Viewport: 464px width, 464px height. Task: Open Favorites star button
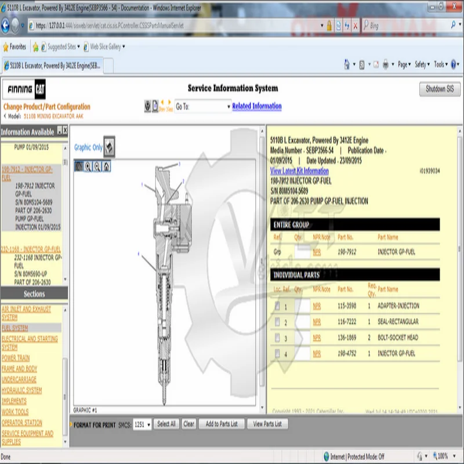point(14,47)
